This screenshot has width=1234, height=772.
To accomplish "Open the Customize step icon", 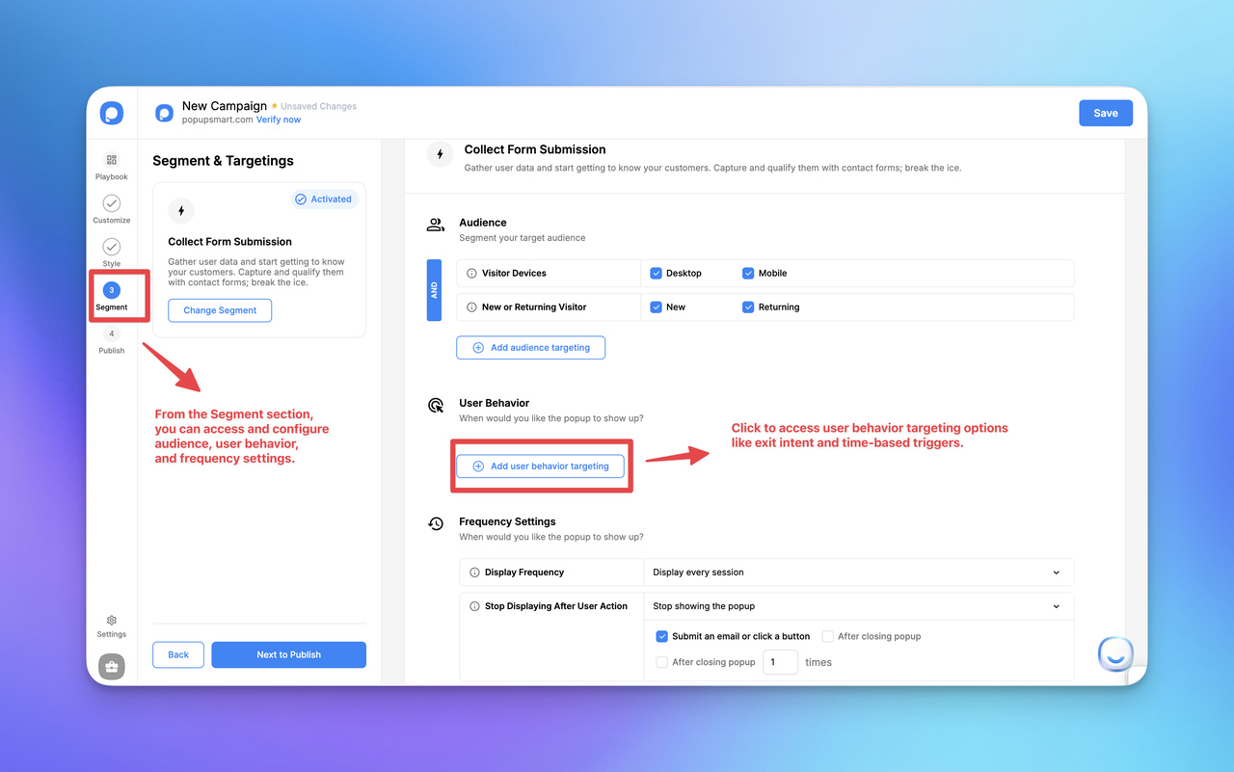I will pos(111,205).
